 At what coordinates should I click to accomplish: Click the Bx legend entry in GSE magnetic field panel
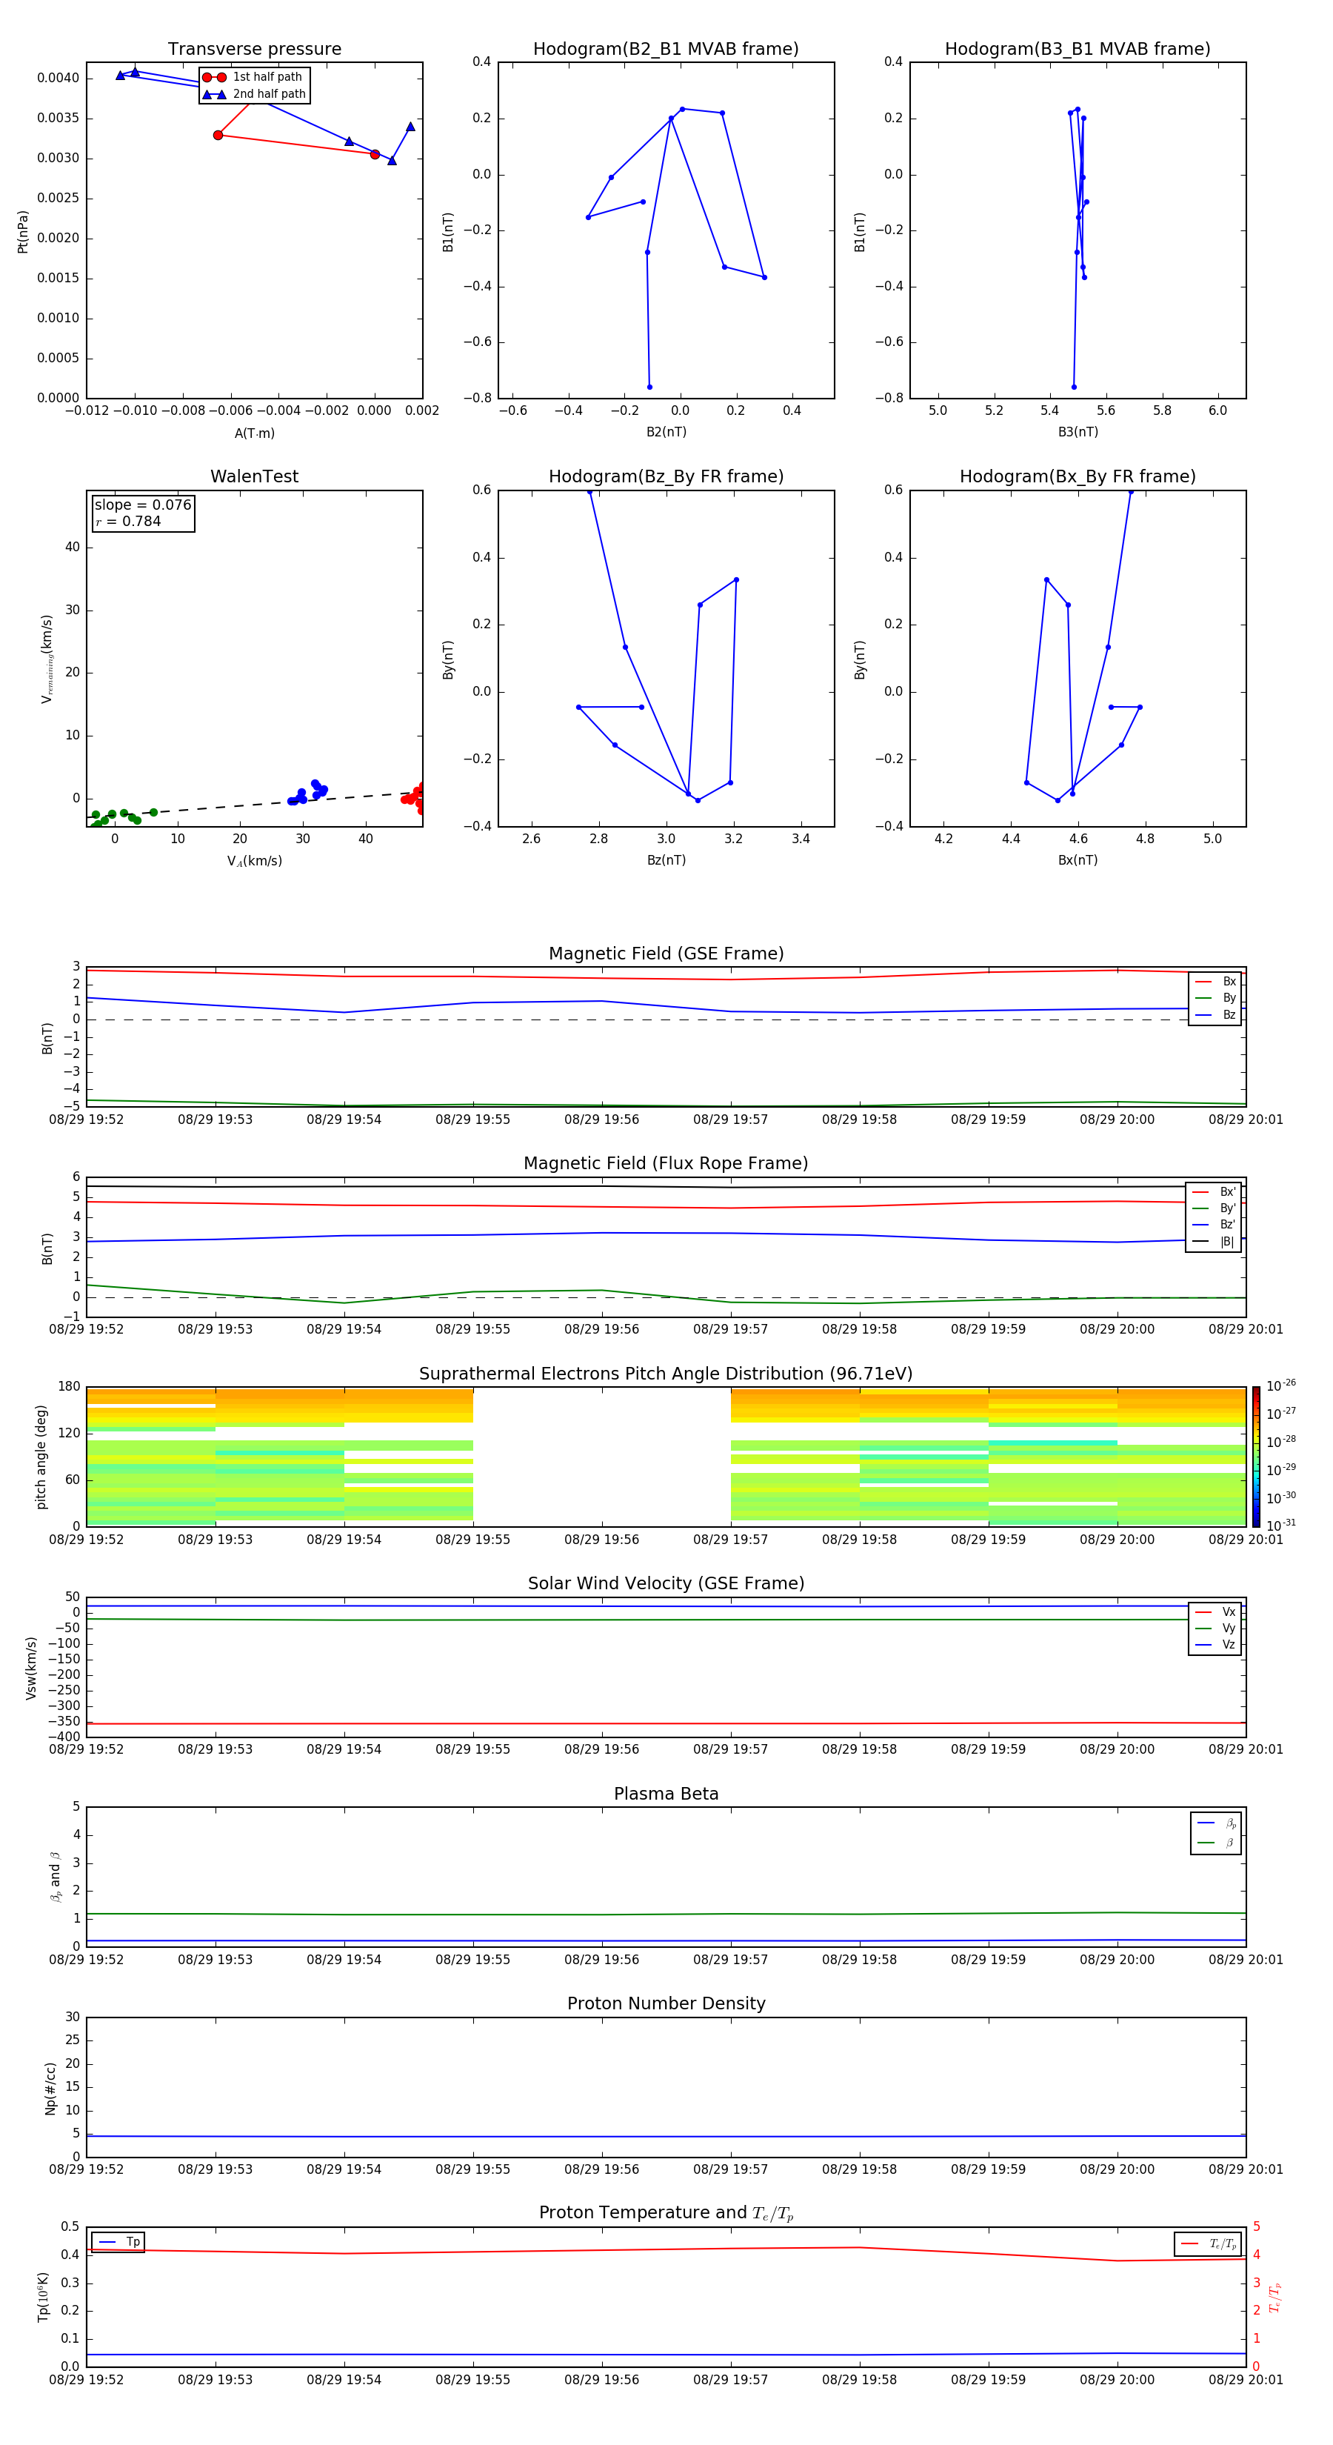point(1215,982)
